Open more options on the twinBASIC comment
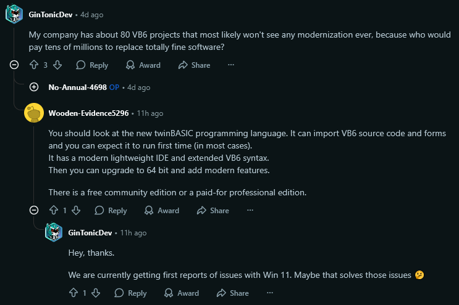The height and width of the screenshot is (305, 459). tap(250, 210)
